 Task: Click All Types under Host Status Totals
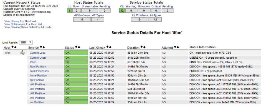point(98,15)
